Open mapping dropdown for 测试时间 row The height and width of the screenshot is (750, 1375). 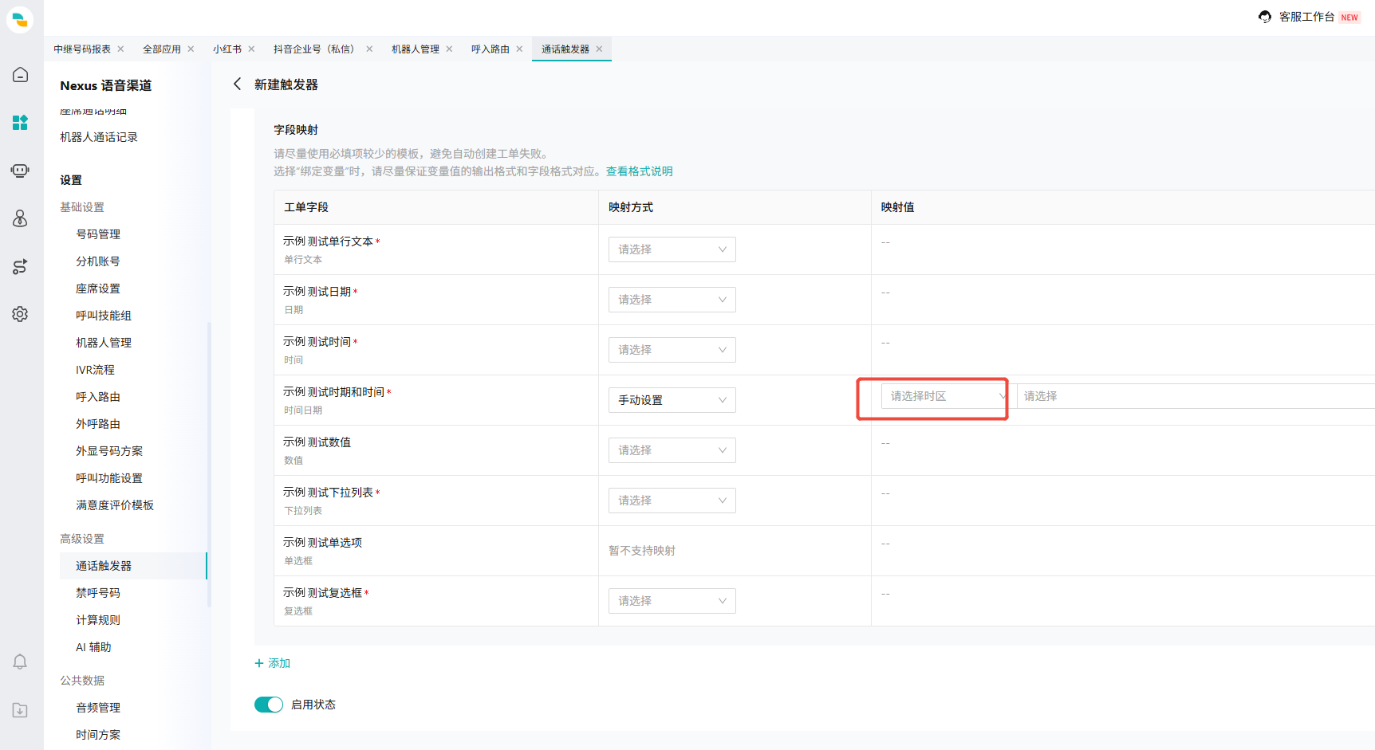[672, 350]
